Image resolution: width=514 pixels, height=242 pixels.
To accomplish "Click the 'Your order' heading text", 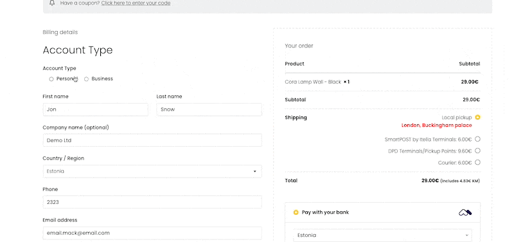I will (299, 46).
